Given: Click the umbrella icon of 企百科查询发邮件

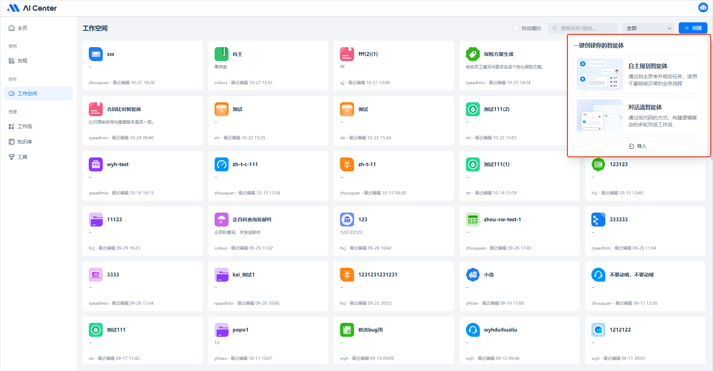Looking at the screenshot, I should 221,220.
